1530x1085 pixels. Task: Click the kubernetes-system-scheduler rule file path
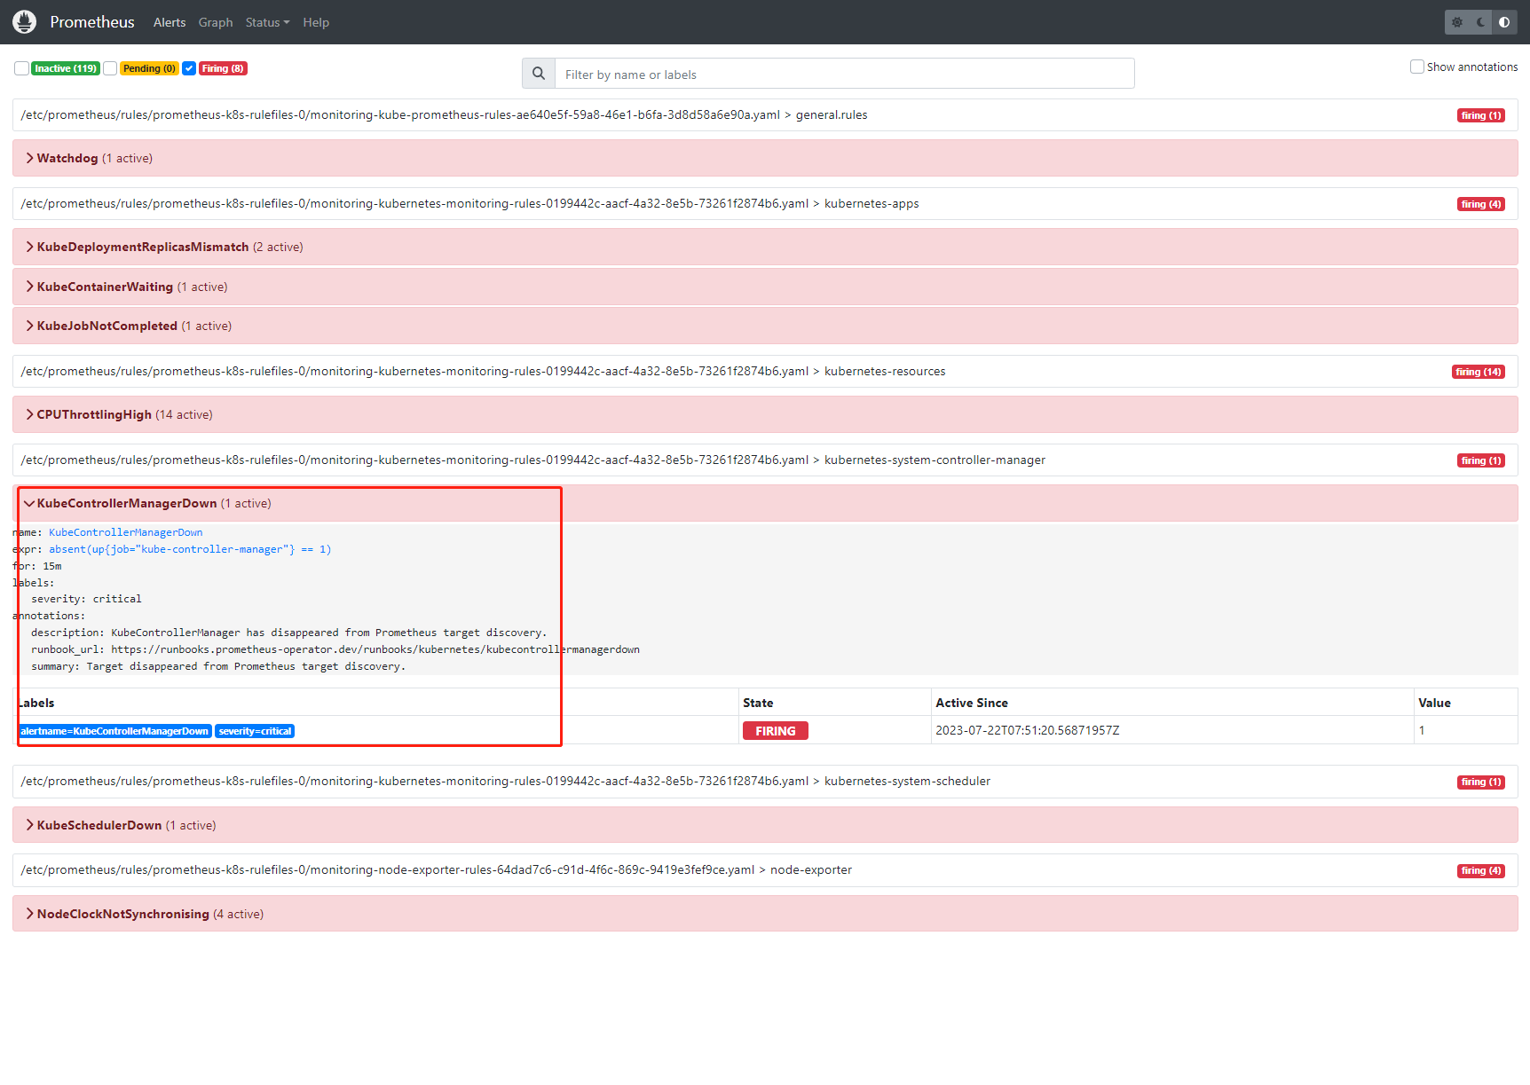tap(506, 781)
